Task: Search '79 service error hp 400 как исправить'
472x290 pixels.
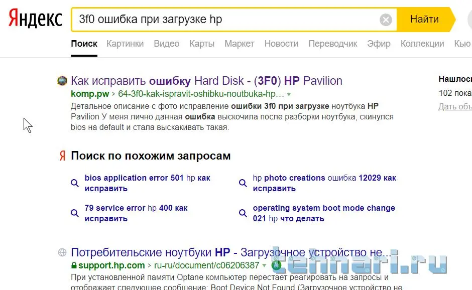Action: click(136, 213)
